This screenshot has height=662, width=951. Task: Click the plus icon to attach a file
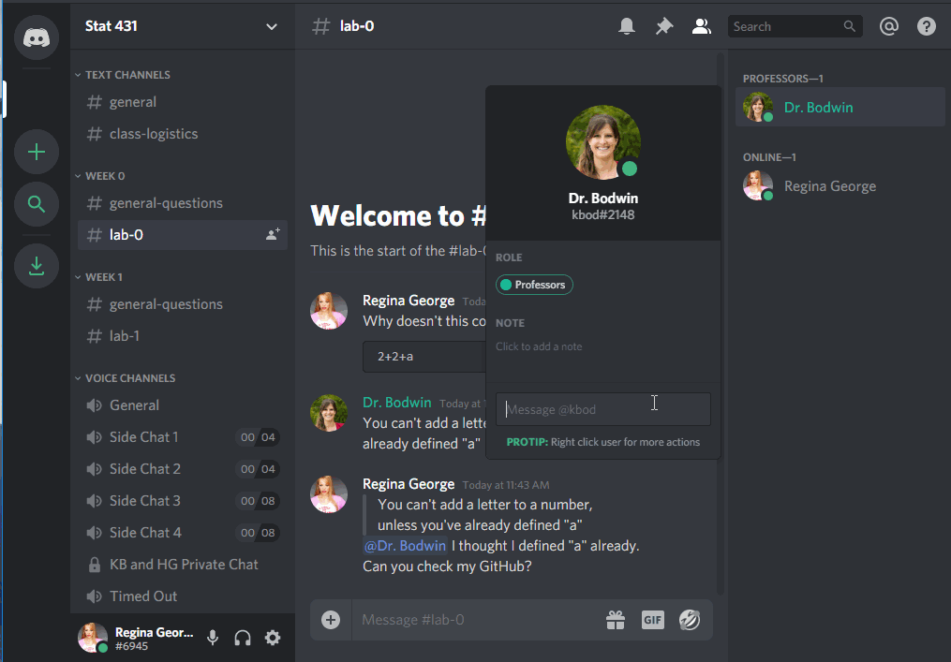point(330,619)
